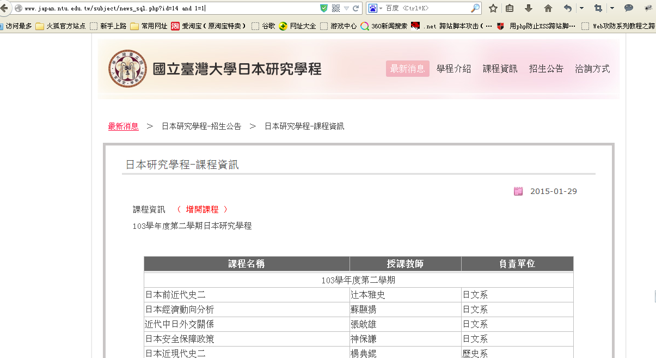Click the undo curved arrow icon
656x358 pixels.
(568, 8)
